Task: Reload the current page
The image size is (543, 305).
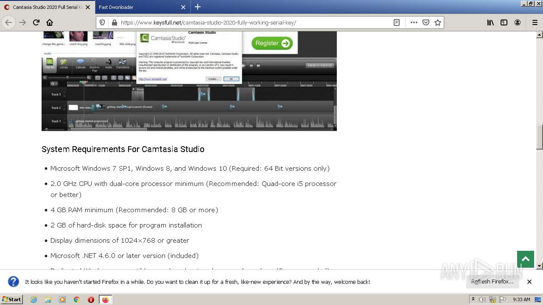Action: point(36,22)
